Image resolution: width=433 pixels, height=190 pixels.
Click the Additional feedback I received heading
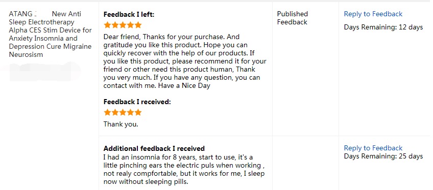[154, 148]
